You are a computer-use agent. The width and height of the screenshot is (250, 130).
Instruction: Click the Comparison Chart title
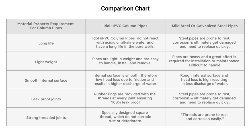click(x=125, y=8)
